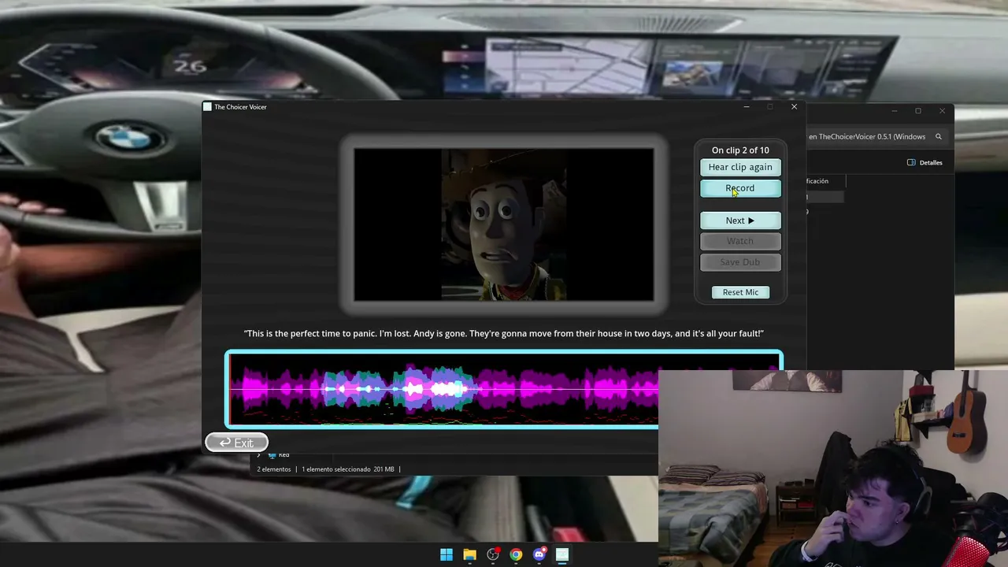Open the Windows Start menu

click(x=447, y=555)
